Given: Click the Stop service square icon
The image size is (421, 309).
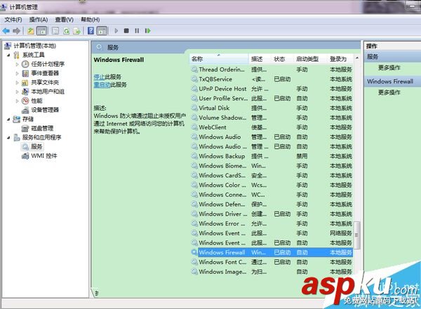Looking at the screenshot, I should tap(126, 31).
